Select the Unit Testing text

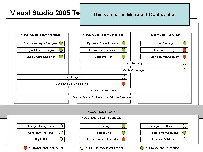click(134, 63)
